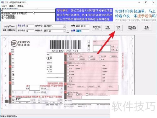The image size is (157, 118).
Task: Click the 打印记录(F6) button
Action: pos(9,26)
